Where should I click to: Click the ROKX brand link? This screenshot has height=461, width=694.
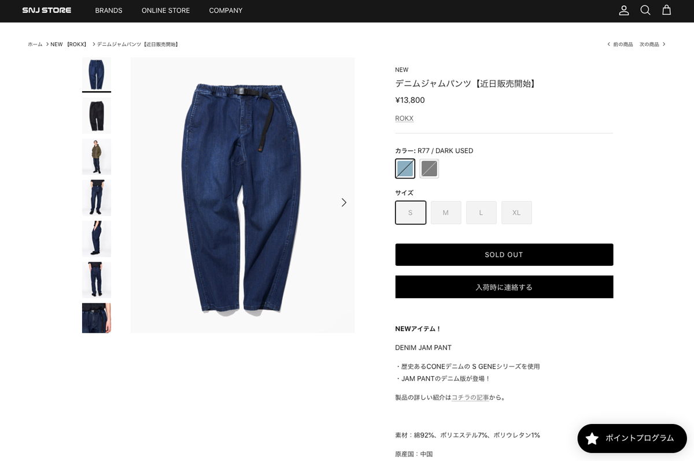click(x=404, y=118)
